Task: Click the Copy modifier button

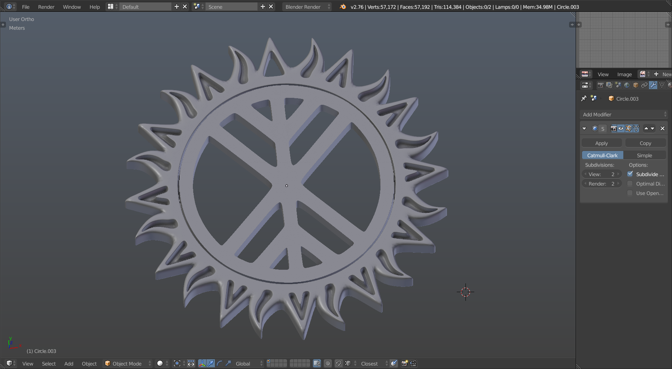Action: (x=645, y=143)
